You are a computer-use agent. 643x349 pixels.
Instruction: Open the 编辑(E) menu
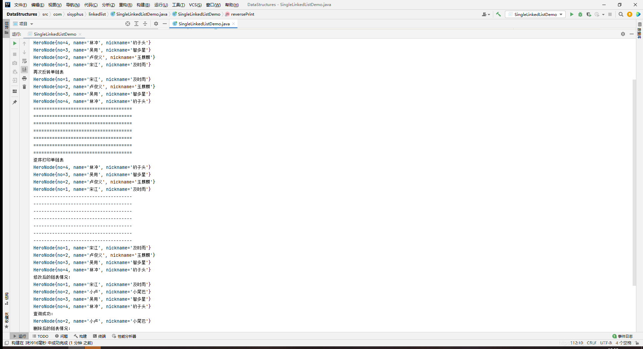coord(38,5)
